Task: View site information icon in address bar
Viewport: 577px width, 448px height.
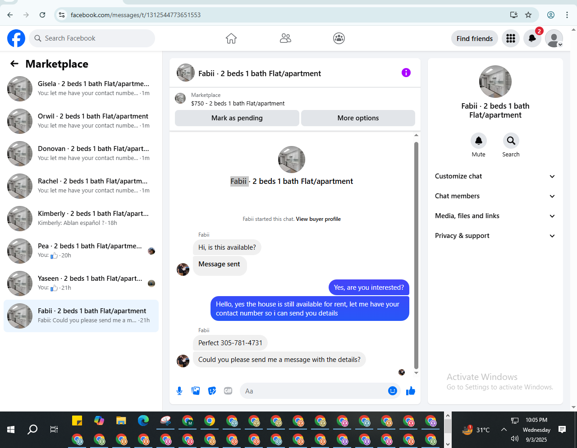Action: click(62, 15)
